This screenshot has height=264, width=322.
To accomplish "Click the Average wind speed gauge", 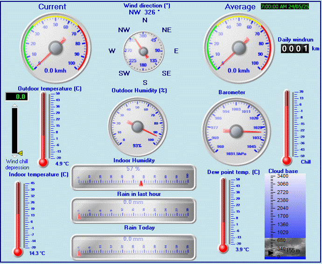I will [x=239, y=48].
